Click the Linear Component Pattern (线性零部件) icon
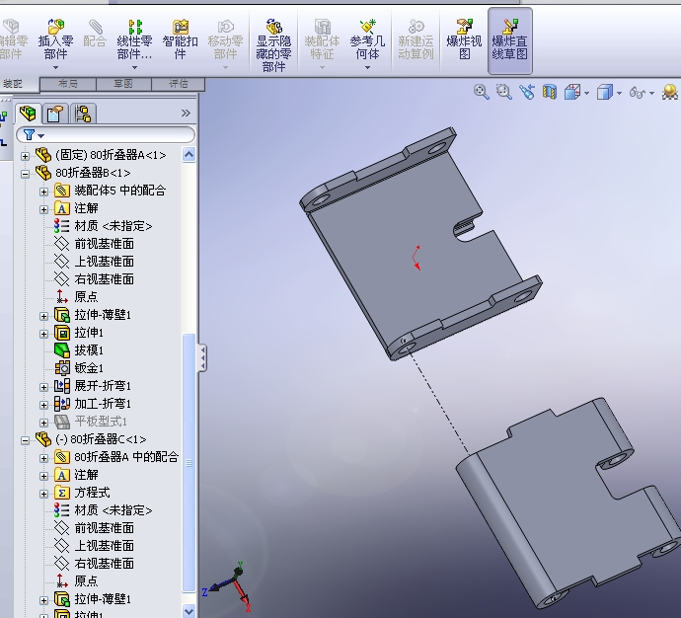Image resolution: width=681 pixels, height=618 pixels. pos(134,27)
